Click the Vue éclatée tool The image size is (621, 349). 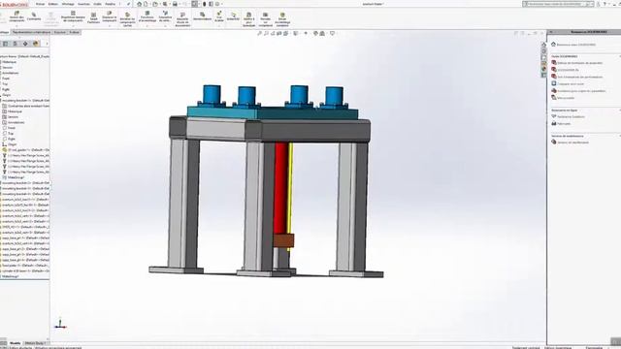pos(219,16)
